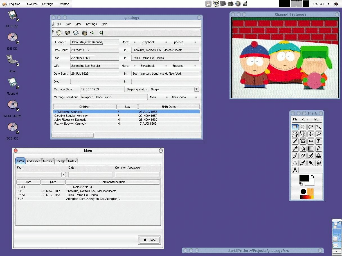This screenshot has height=256, width=342.
Task: Open the active gradient bar in toolbox
Action: pyautogui.click(x=307, y=197)
